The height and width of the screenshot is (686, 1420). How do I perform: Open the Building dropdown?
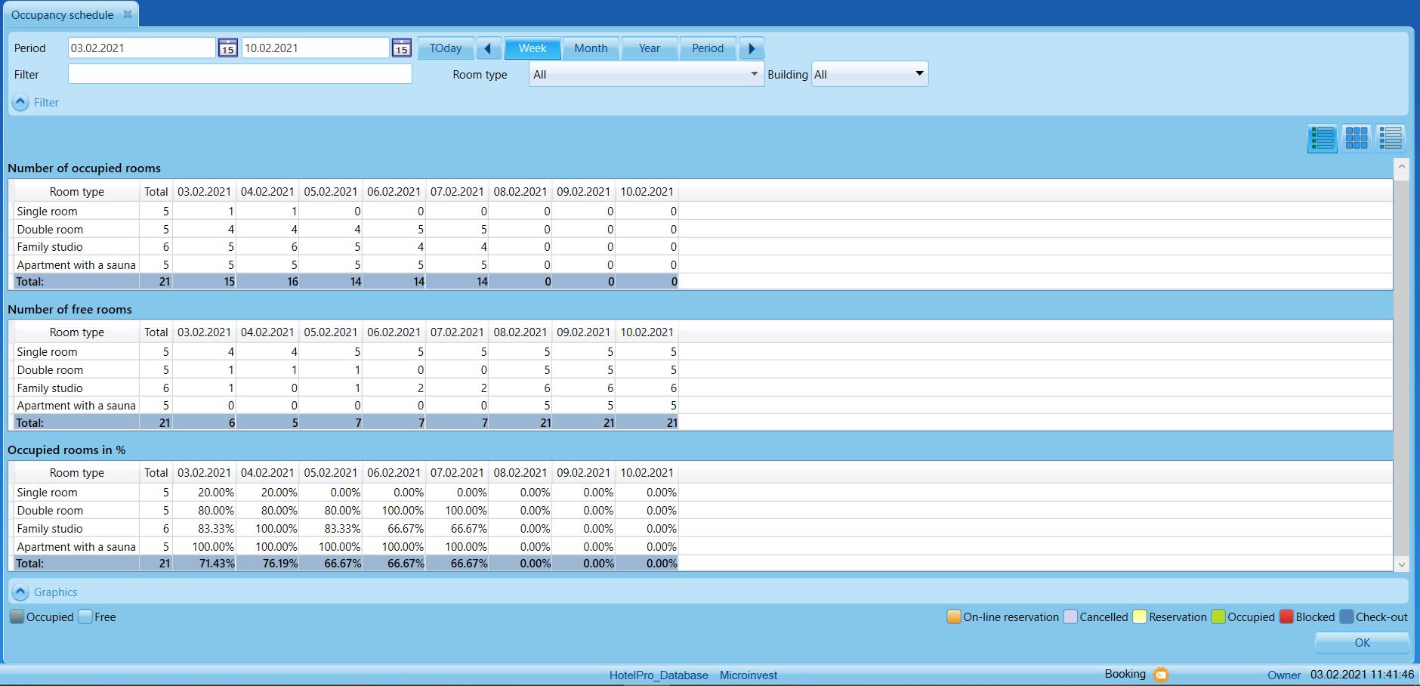tap(869, 74)
